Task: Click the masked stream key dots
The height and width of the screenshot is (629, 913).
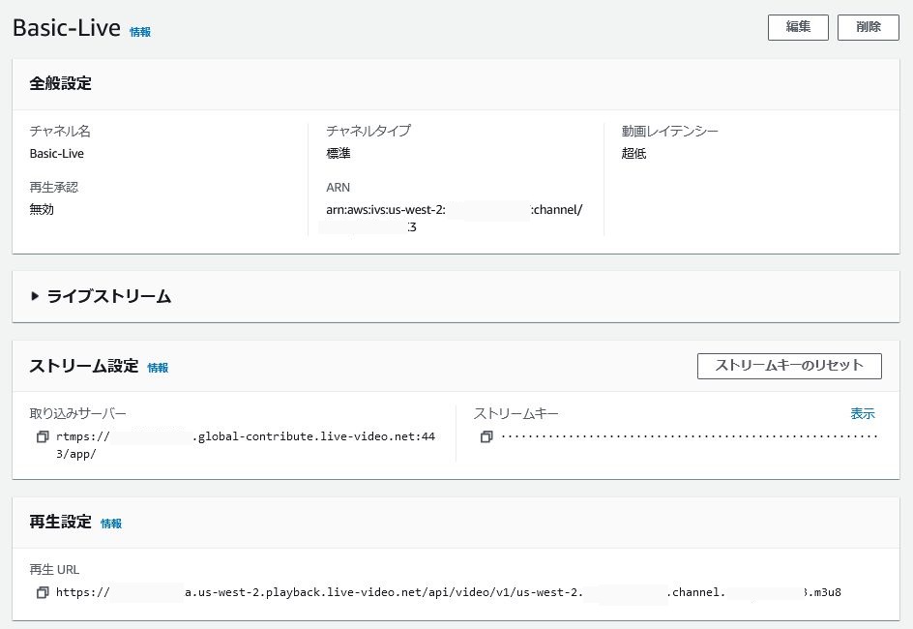Action: (x=677, y=436)
